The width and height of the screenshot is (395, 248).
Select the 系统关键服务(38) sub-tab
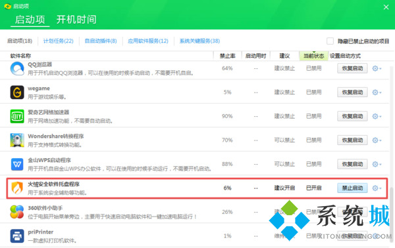(199, 41)
